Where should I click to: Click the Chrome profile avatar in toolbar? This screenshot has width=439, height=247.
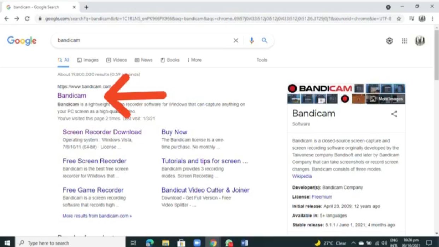click(422, 19)
